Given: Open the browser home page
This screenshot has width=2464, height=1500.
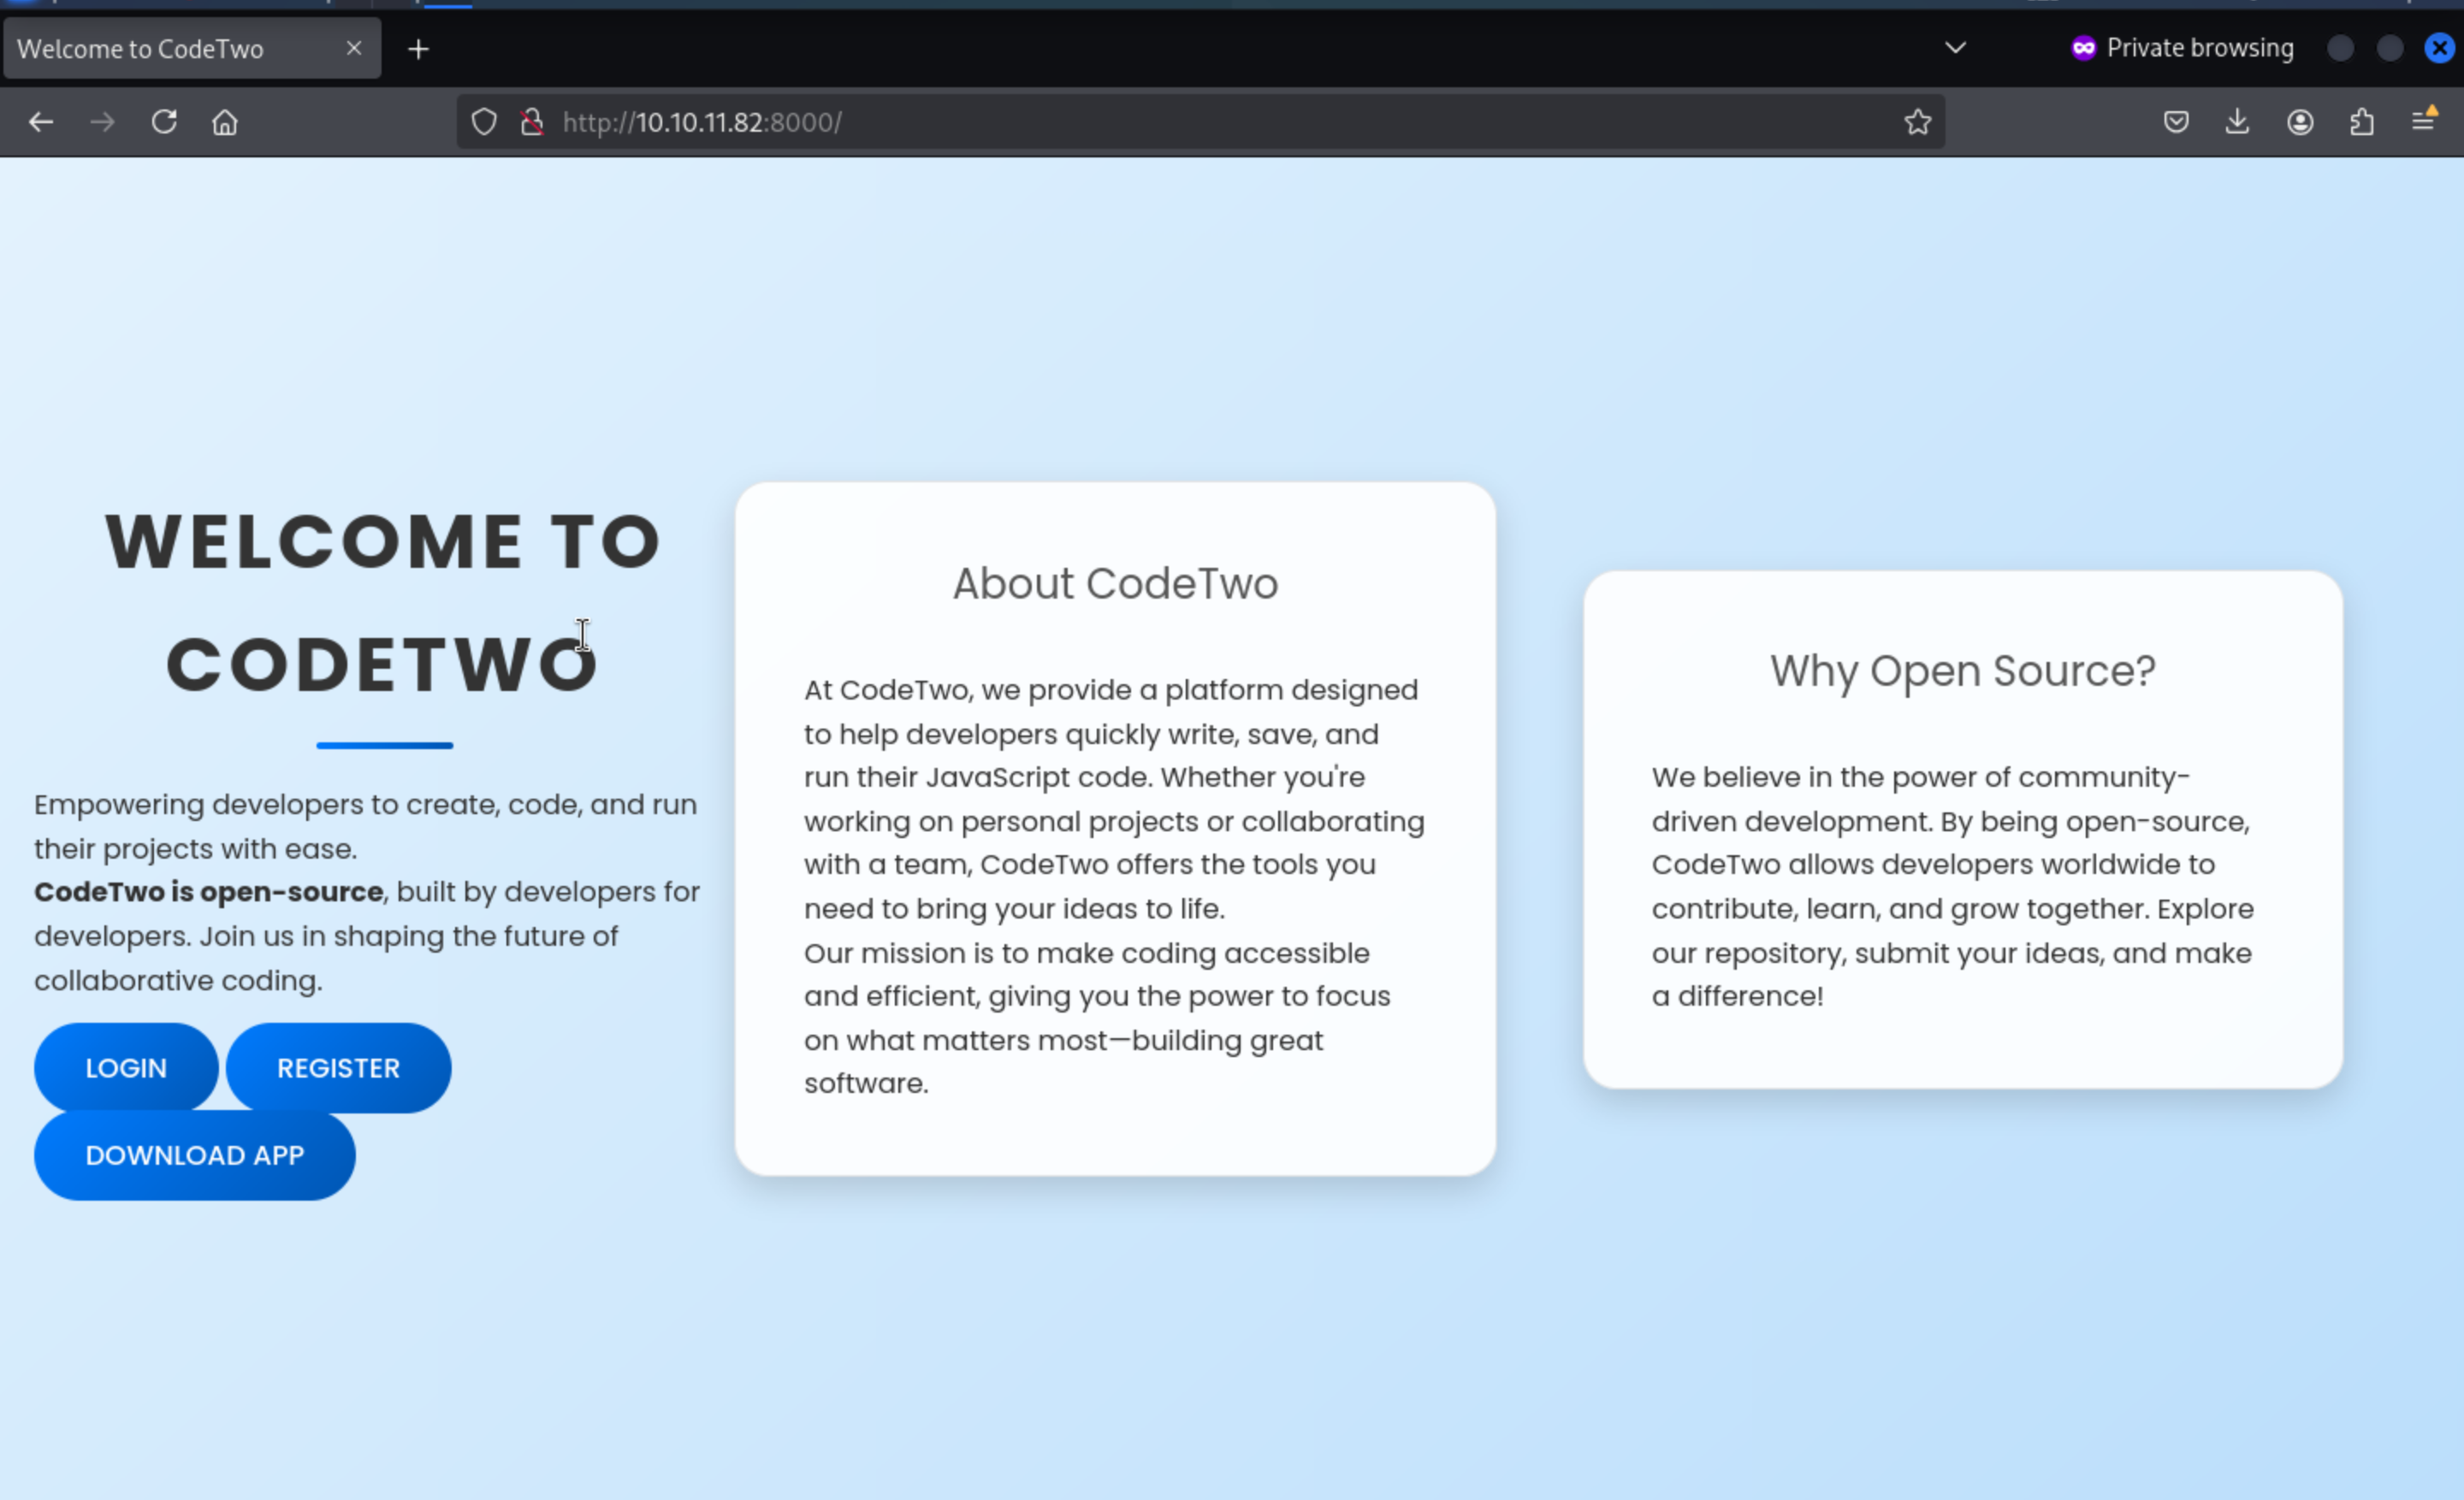Looking at the screenshot, I should [225, 122].
